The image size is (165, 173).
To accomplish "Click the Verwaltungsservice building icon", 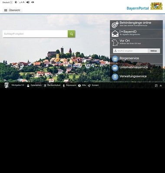I will point(115,77).
